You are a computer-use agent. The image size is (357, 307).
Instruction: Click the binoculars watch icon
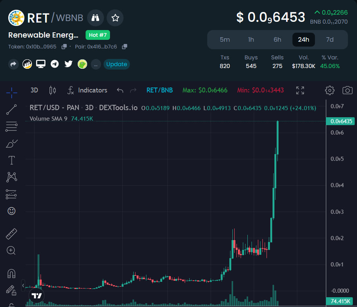95,18
